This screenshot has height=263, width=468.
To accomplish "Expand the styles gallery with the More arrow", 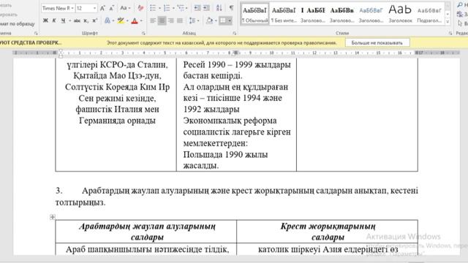I will 448,21.
